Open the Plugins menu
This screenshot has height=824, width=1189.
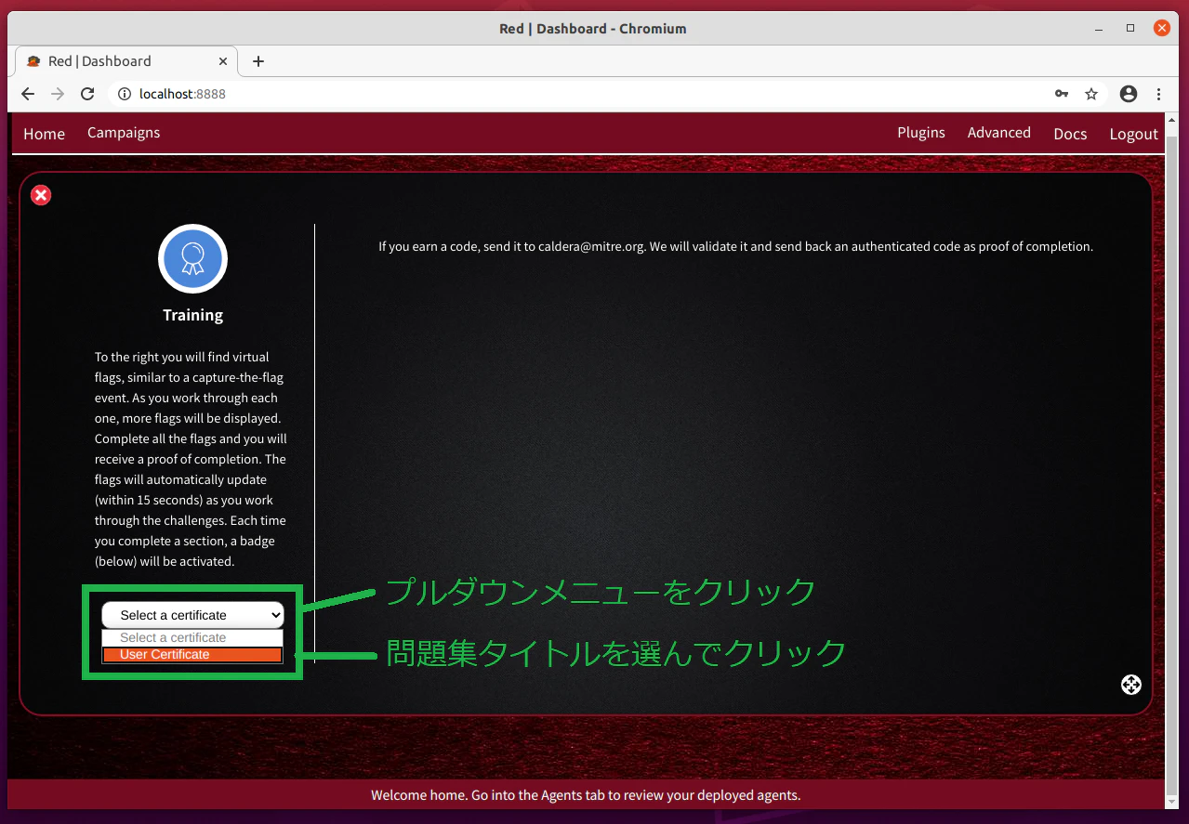pyautogui.click(x=921, y=133)
